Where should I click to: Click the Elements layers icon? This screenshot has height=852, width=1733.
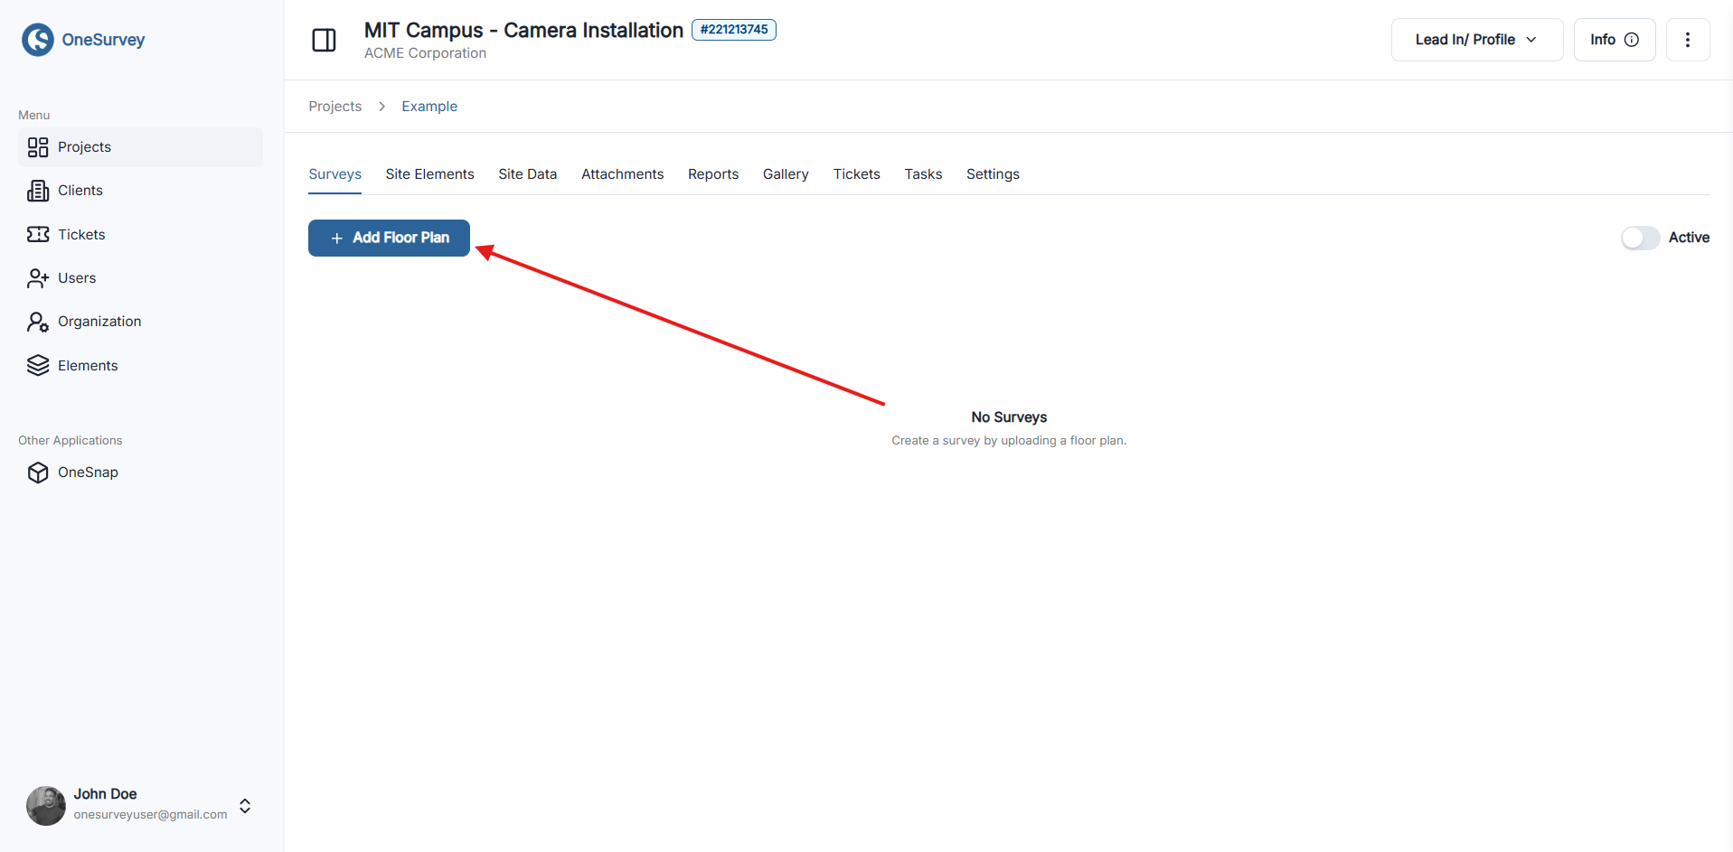[38, 365]
